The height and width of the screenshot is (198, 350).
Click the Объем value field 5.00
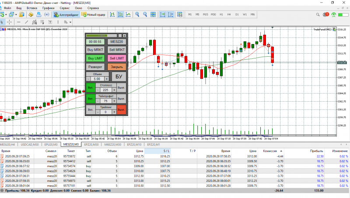pyautogui.click(x=97, y=79)
